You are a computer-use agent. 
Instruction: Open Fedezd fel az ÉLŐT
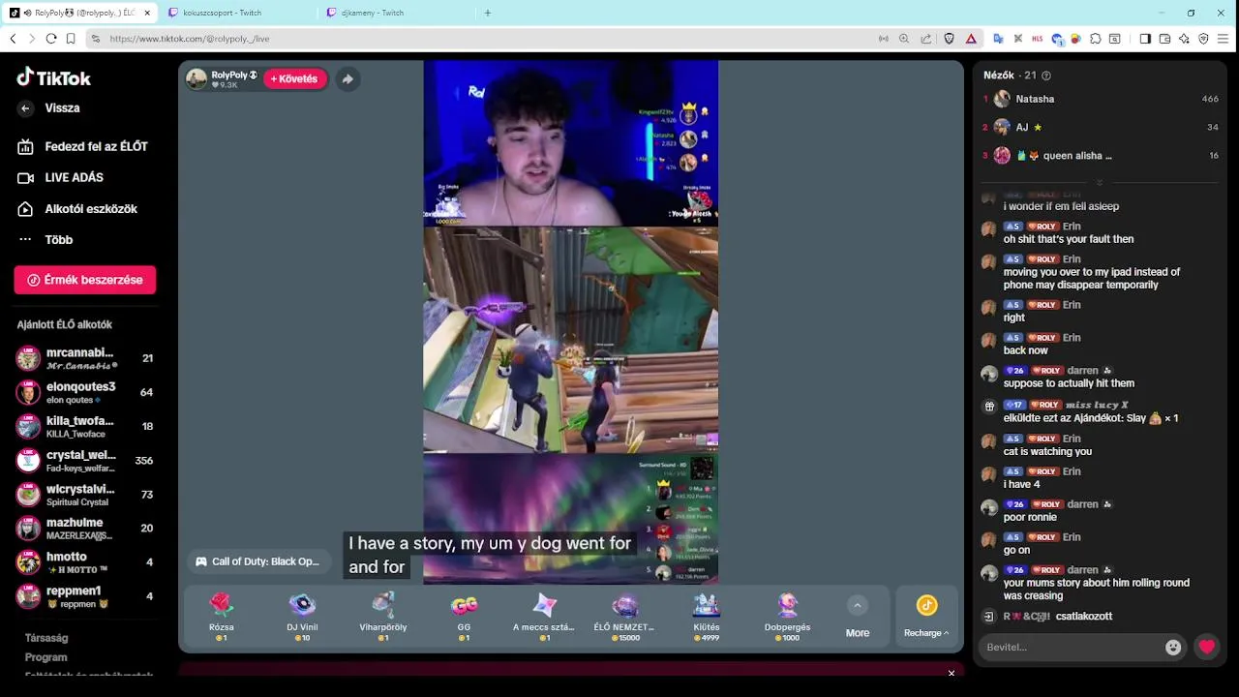85,146
